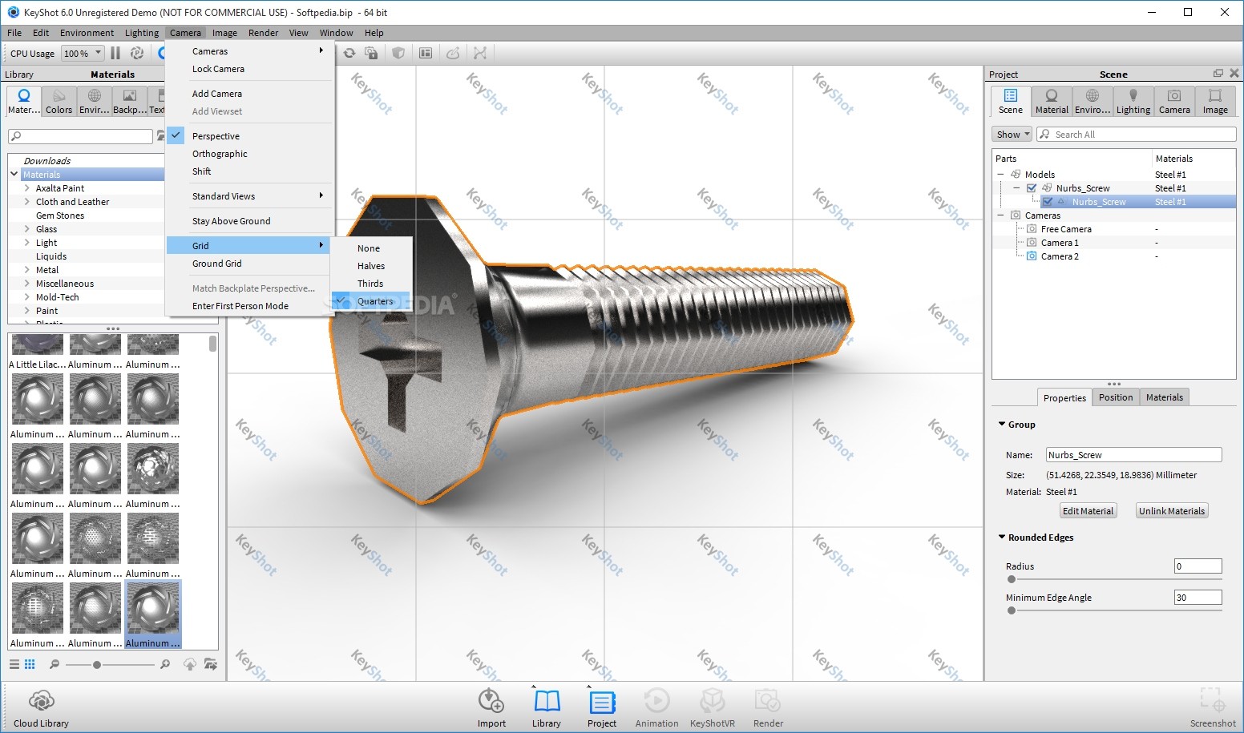Toggle checkbox of selected Nurbs_Screw child part

(x=1048, y=202)
